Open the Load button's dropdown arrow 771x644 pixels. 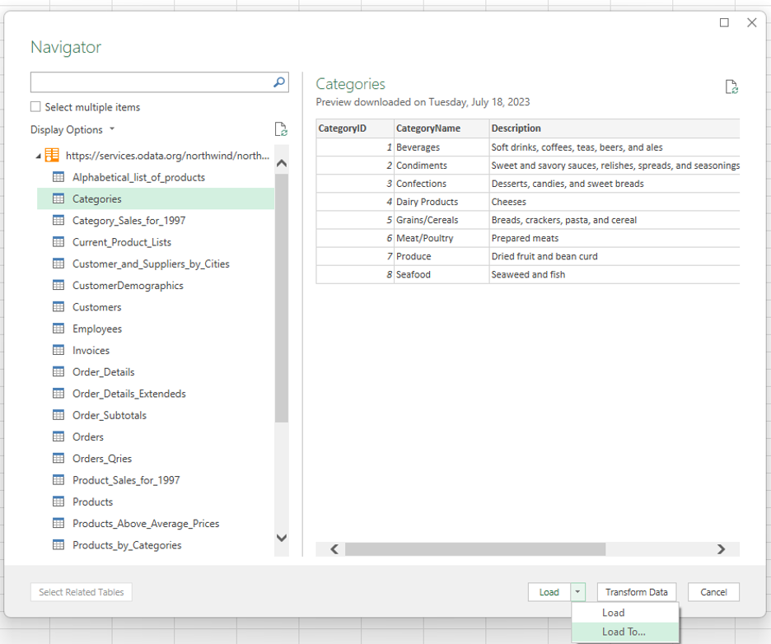pos(577,591)
